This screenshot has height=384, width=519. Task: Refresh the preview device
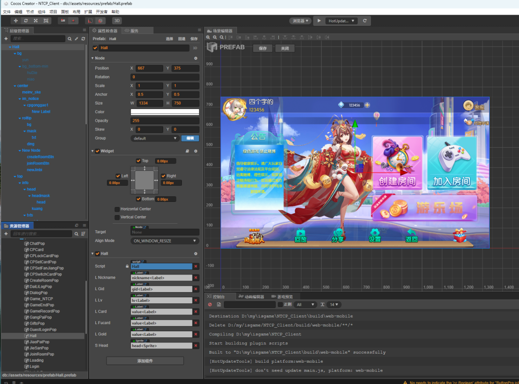[x=365, y=20]
